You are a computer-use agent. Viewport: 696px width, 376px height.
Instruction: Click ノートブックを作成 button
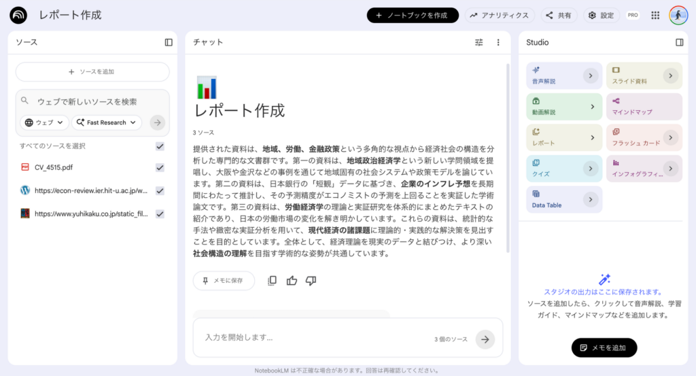coord(413,15)
